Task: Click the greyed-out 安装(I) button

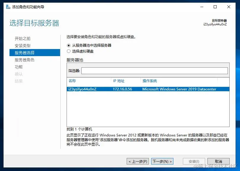Action: point(194,161)
